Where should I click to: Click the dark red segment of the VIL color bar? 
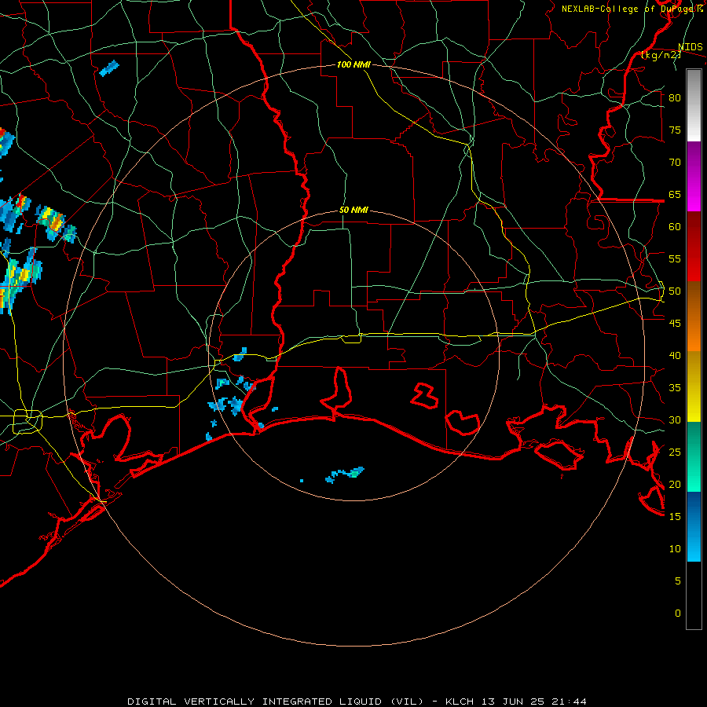694,247
